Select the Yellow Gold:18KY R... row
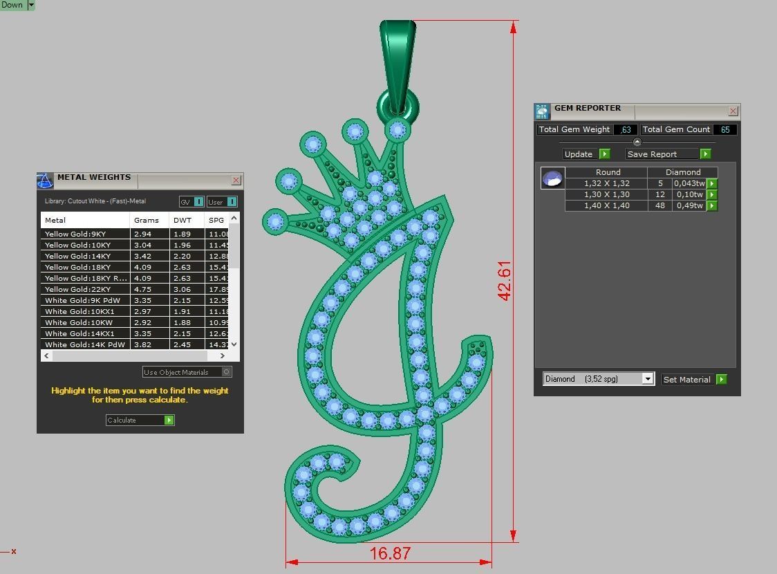The image size is (777, 574). [135, 278]
